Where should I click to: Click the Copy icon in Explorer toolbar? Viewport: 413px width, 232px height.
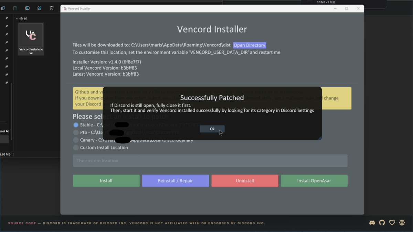3,8
